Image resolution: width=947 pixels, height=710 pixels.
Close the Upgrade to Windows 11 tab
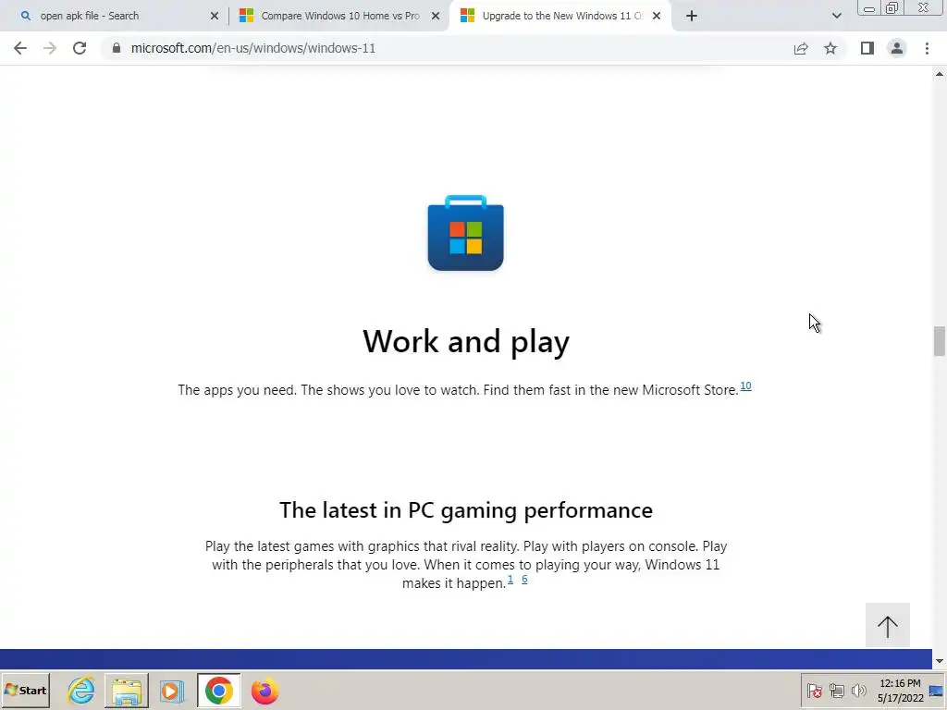[x=657, y=17]
